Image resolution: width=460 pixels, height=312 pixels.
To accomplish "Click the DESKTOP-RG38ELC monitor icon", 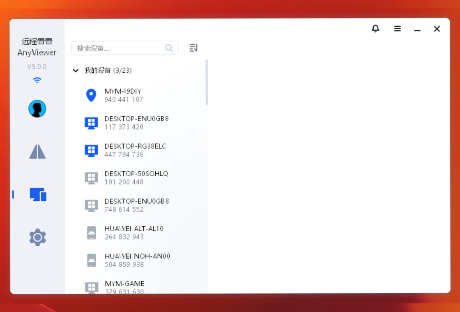I will (x=91, y=150).
